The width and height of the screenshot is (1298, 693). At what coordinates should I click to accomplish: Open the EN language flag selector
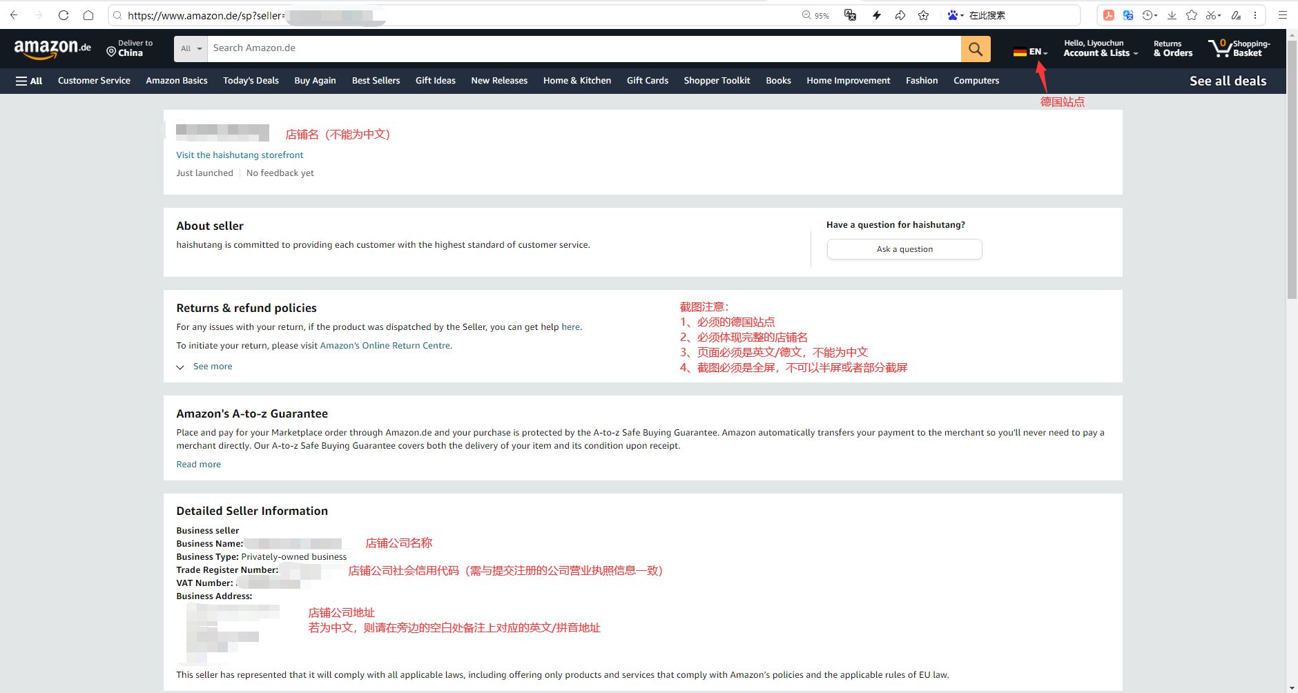[x=1030, y=51]
